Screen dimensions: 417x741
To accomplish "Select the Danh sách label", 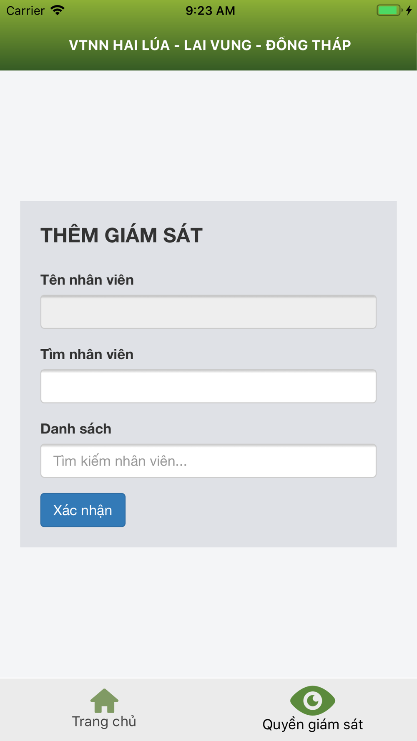I will (x=76, y=429).
